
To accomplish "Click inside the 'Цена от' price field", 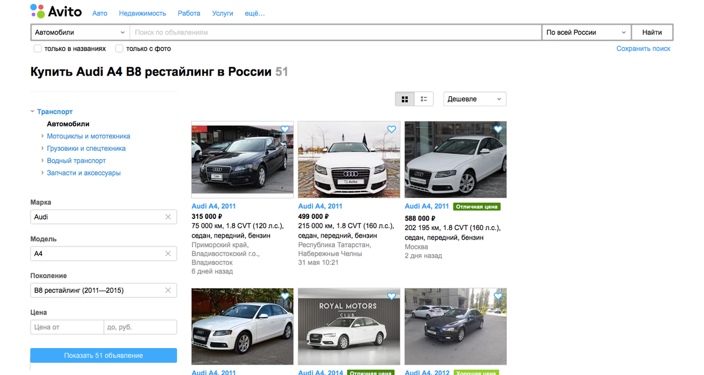I will (67, 327).
